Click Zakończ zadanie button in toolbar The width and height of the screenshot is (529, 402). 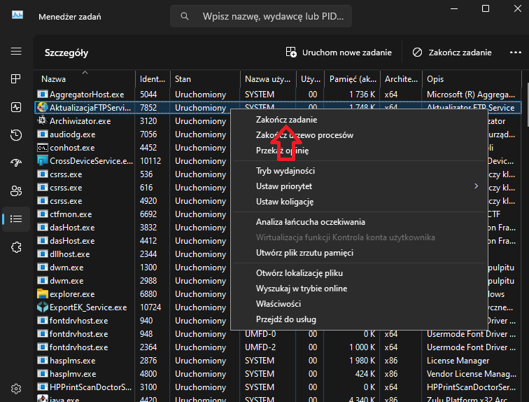[452, 53]
